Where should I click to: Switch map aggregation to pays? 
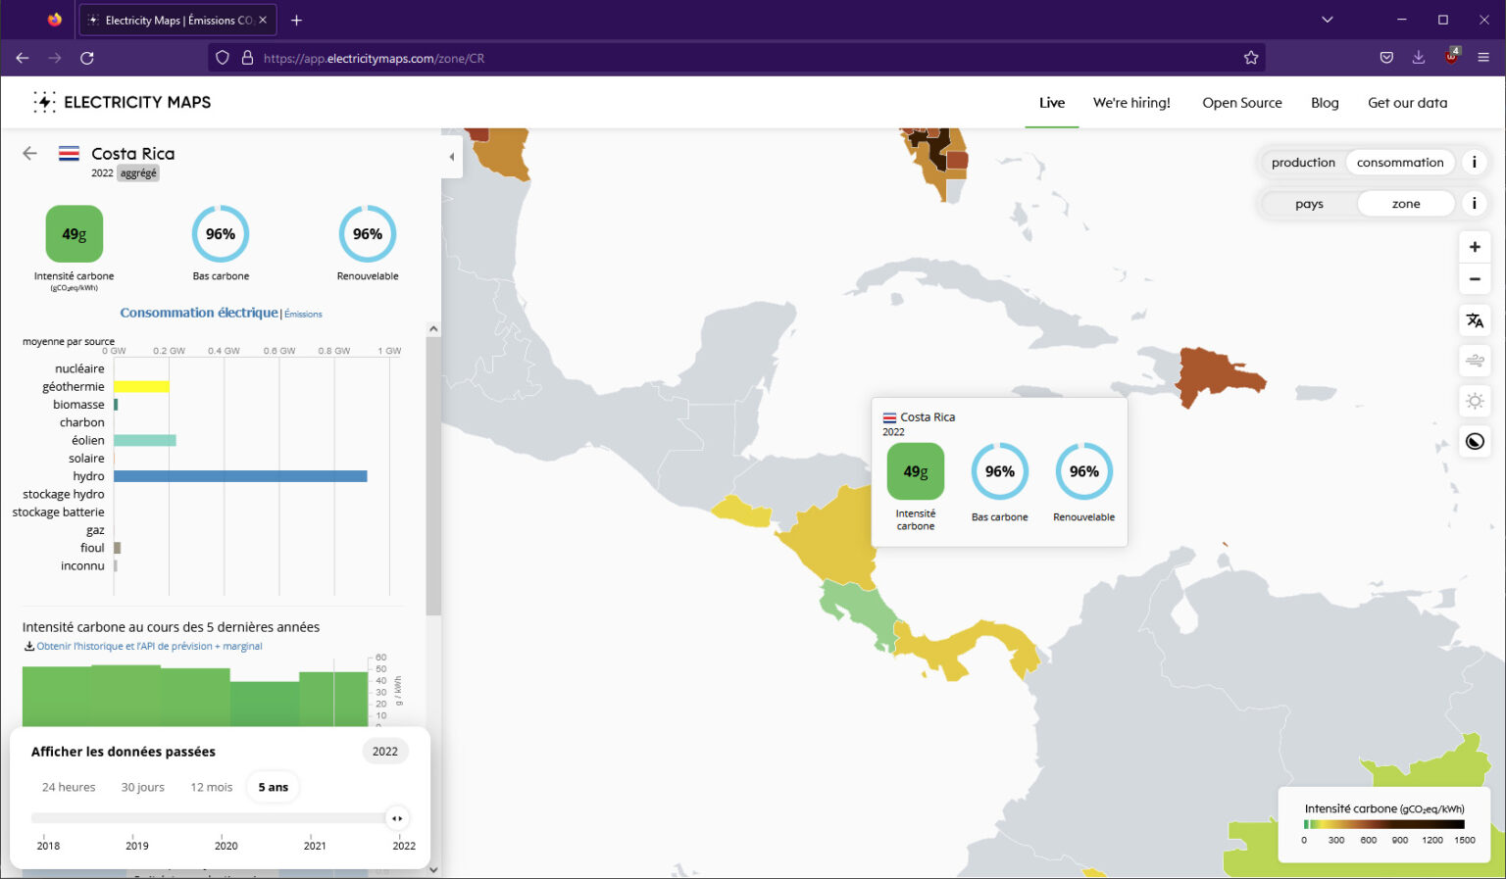[1309, 204]
